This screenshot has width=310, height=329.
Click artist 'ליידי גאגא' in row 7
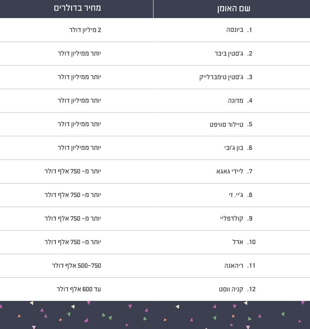[230, 172]
